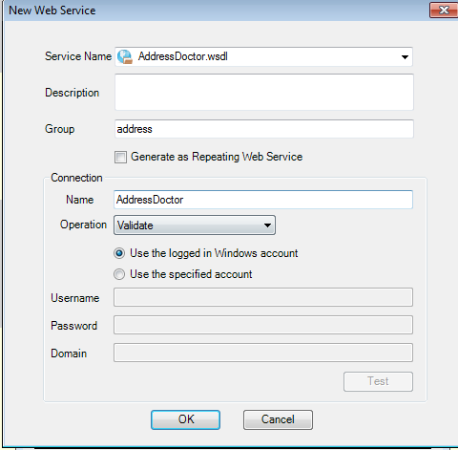The image size is (458, 450).
Task: Confirm the dialog with OK
Action: [185, 419]
